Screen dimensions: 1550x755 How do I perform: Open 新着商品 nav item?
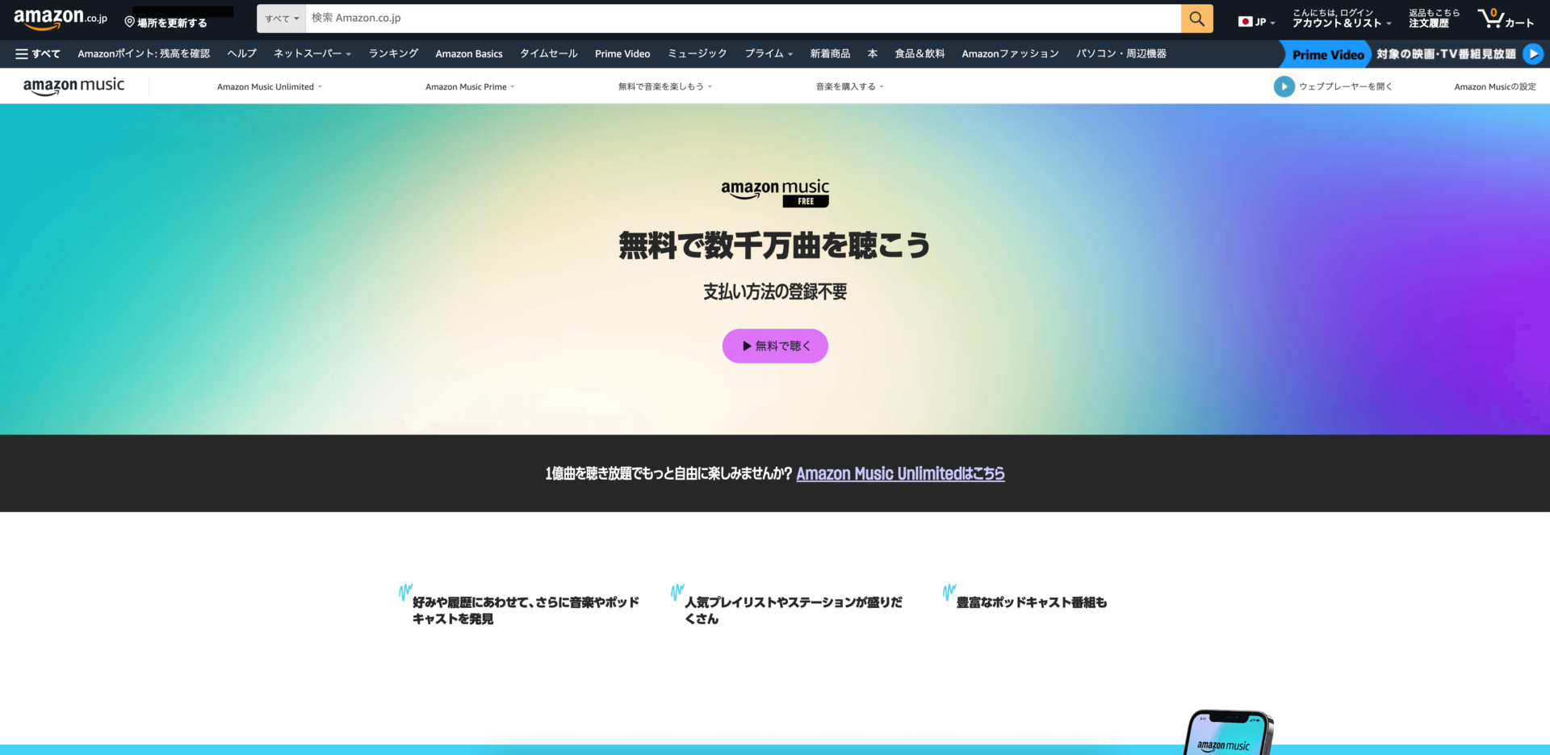830,54
